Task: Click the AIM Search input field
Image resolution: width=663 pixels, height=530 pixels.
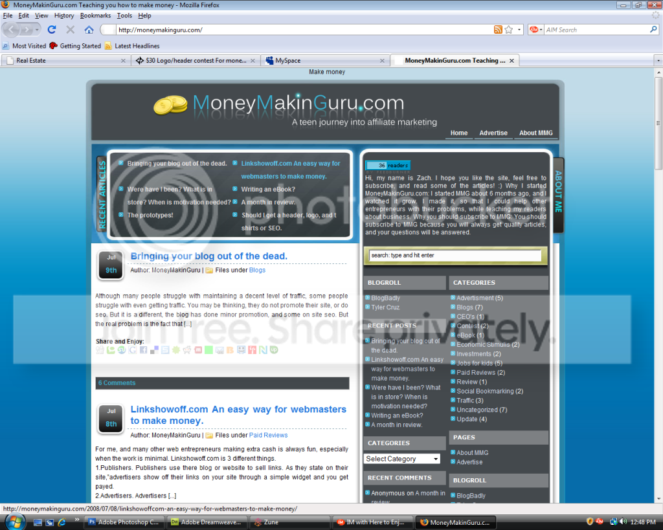Action: [596, 30]
